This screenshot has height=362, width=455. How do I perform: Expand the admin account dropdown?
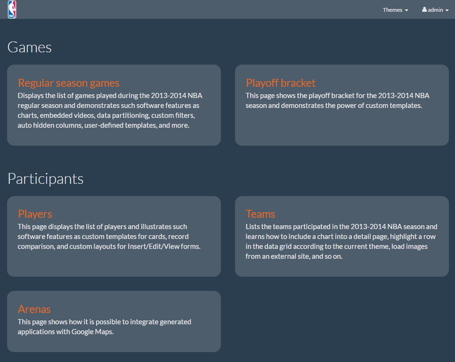[x=436, y=10]
